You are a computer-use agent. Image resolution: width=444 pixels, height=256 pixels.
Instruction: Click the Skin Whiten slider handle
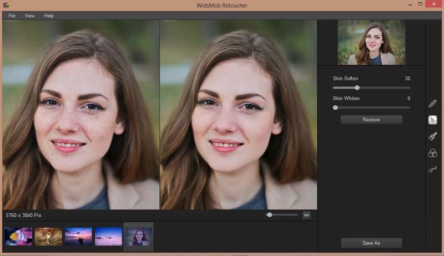point(335,107)
